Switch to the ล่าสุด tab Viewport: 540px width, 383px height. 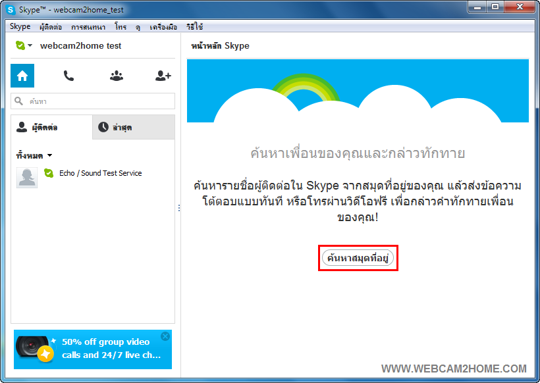pos(134,127)
